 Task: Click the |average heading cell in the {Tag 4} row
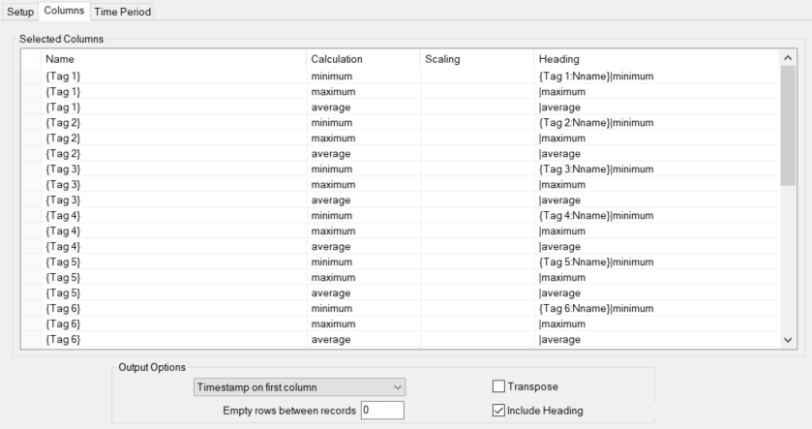tap(656, 247)
